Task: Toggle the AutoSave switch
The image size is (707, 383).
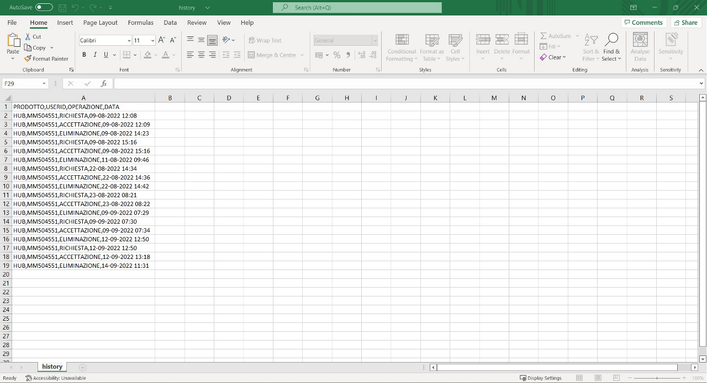Action: [x=44, y=7]
